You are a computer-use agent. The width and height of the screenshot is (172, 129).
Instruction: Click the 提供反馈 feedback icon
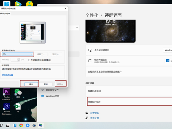click(x=87, y=118)
